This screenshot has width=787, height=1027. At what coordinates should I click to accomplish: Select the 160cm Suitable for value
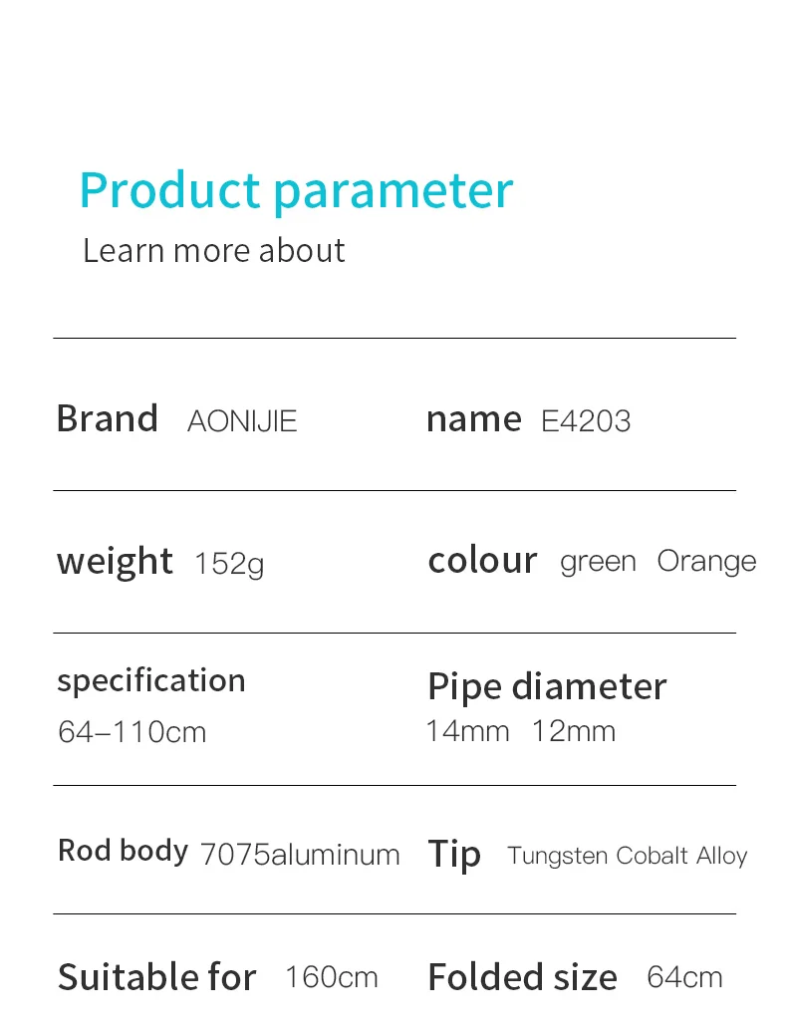(x=331, y=977)
